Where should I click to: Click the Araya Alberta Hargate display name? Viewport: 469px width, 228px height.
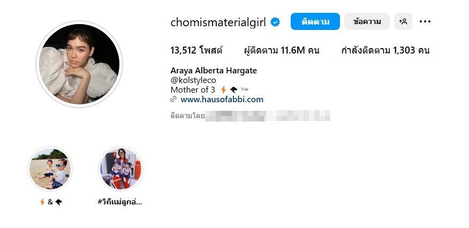click(214, 71)
